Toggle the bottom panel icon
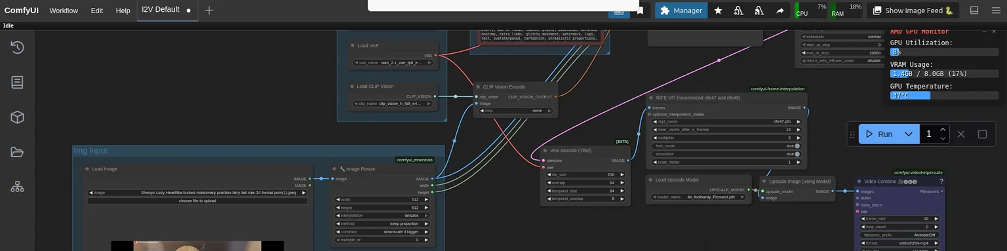1007x251 pixels. [x=974, y=10]
